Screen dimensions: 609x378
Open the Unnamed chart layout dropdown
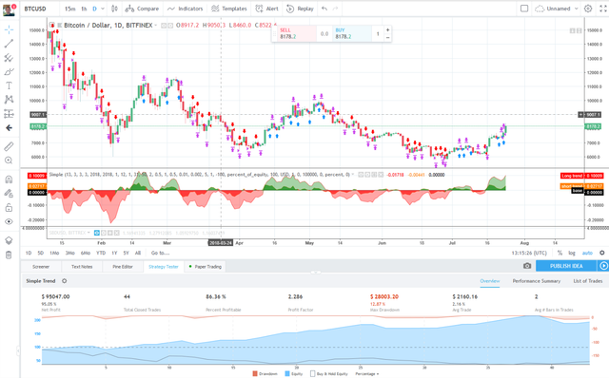[557, 9]
